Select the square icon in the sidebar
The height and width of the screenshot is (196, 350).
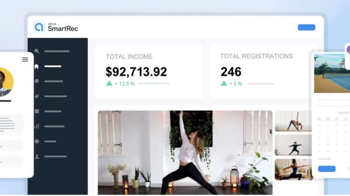[x=37, y=111]
